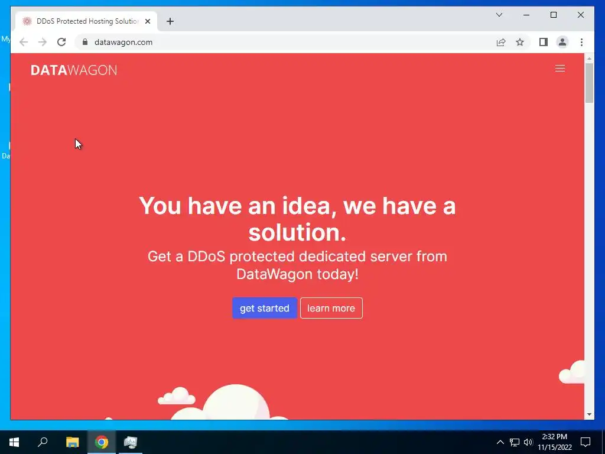Open a new browser tab
The width and height of the screenshot is (605, 454).
(170, 21)
